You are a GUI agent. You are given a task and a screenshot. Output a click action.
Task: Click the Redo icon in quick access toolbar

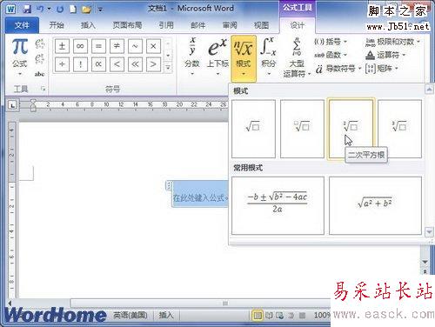[x=60, y=10]
